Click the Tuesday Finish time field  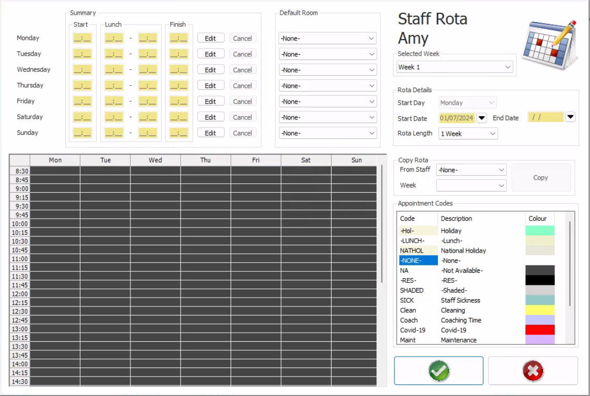(179, 54)
